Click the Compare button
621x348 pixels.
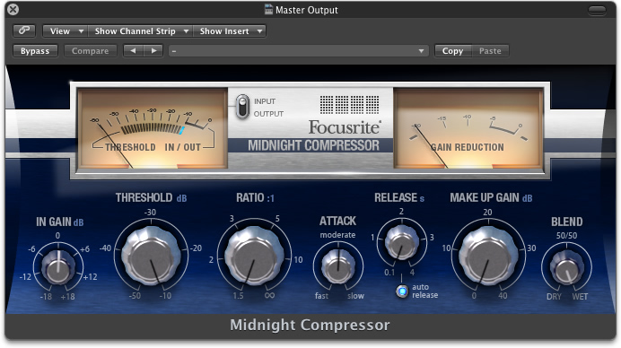[91, 51]
